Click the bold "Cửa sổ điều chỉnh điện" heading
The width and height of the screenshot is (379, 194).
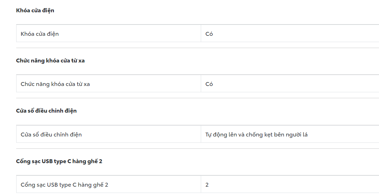[x=46, y=111]
